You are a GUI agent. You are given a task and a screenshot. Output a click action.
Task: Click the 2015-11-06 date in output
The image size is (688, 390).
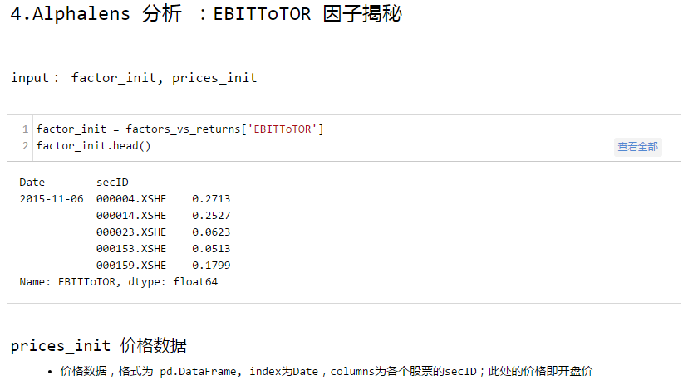tap(52, 199)
